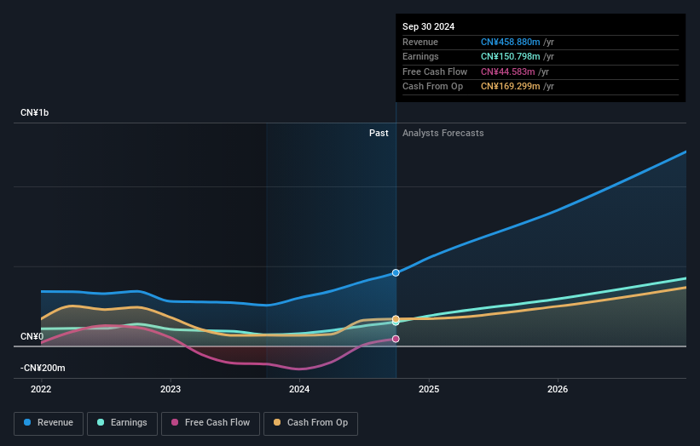The height and width of the screenshot is (446, 700).
Task: Toggle the Cash From Op legend button
Action: [310, 423]
